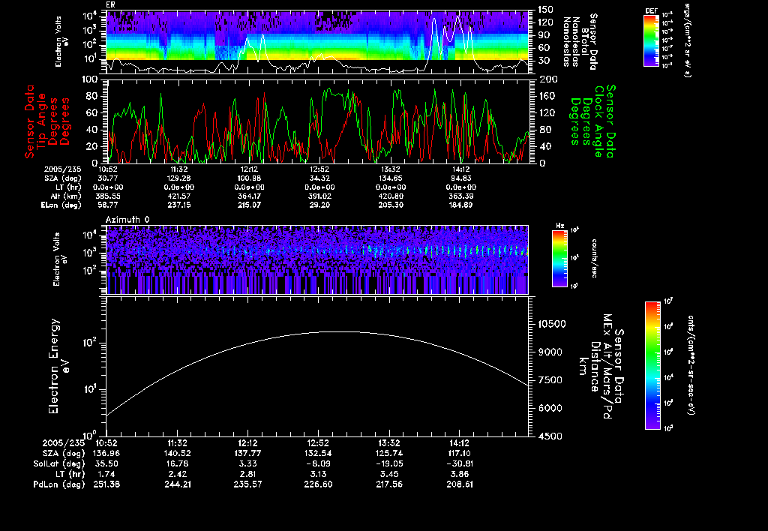Click the 4500 km axis tick label
This screenshot has width=768, height=531.
(x=551, y=436)
